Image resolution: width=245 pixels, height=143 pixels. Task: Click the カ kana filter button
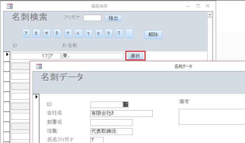(37, 33)
